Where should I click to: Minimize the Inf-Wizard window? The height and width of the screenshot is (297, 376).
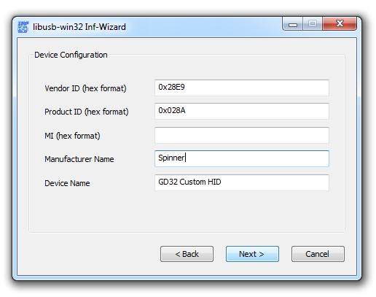(293, 24)
